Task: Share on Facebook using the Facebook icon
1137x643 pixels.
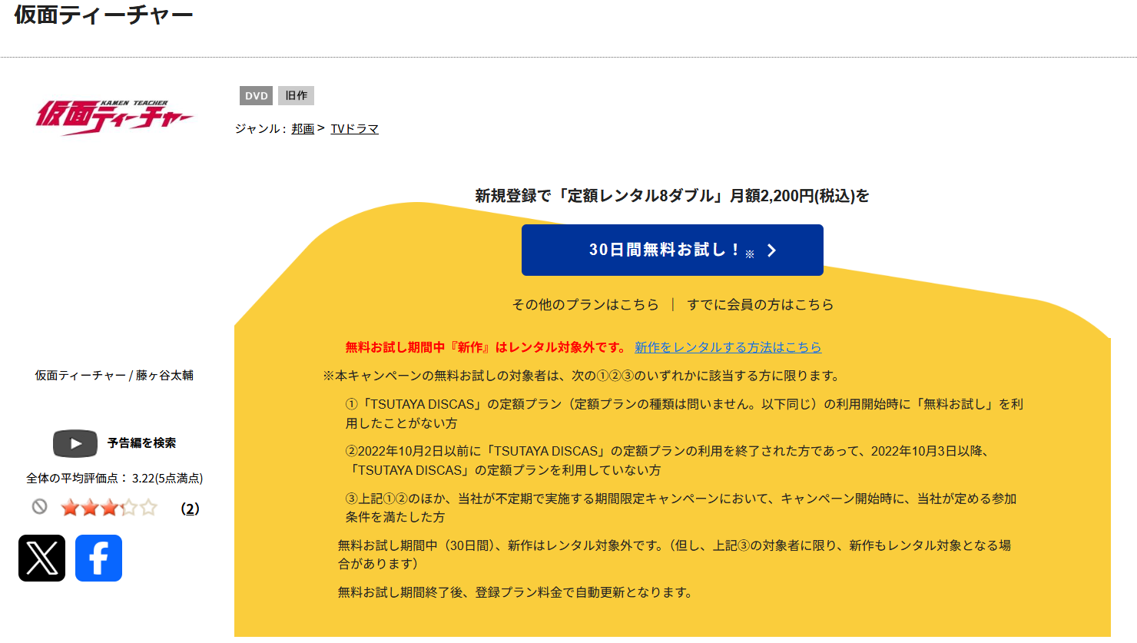Action: click(x=98, y=558)
